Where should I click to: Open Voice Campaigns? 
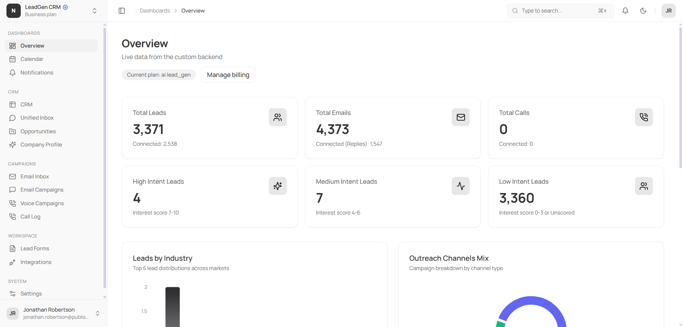(51, 203)
